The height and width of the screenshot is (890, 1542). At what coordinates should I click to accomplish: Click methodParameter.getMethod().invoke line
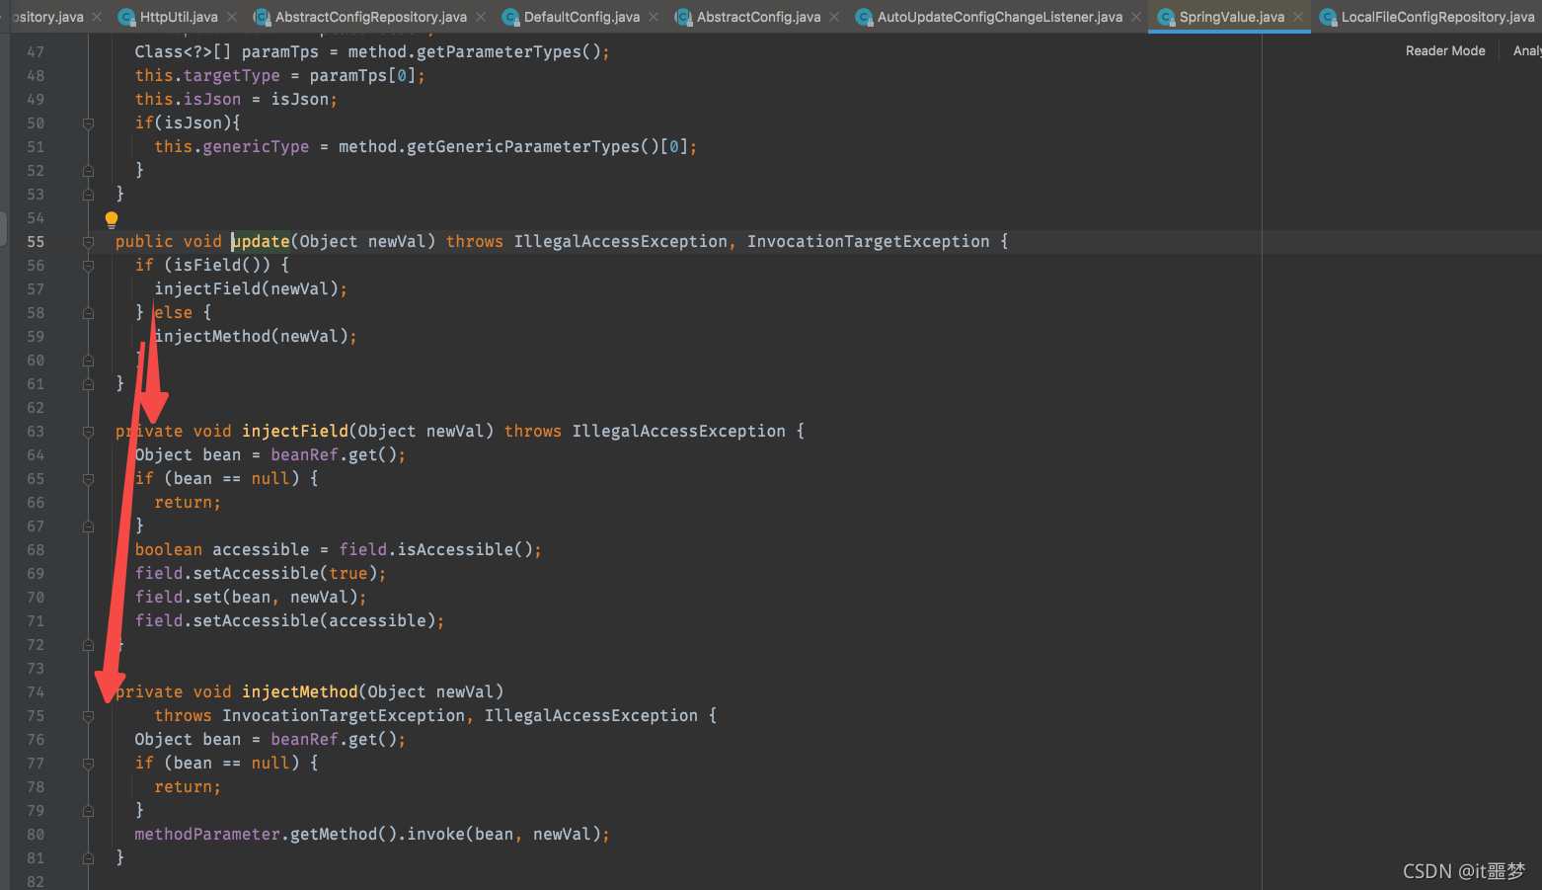click(x=372, y=834)
